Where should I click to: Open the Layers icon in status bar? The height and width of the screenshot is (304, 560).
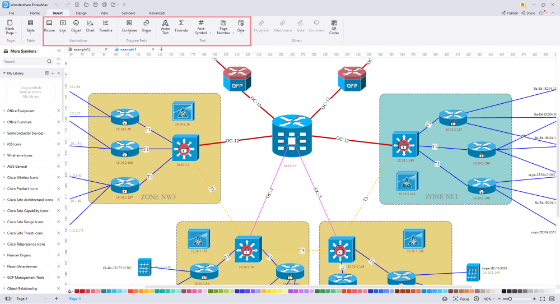tap(445, 299)
